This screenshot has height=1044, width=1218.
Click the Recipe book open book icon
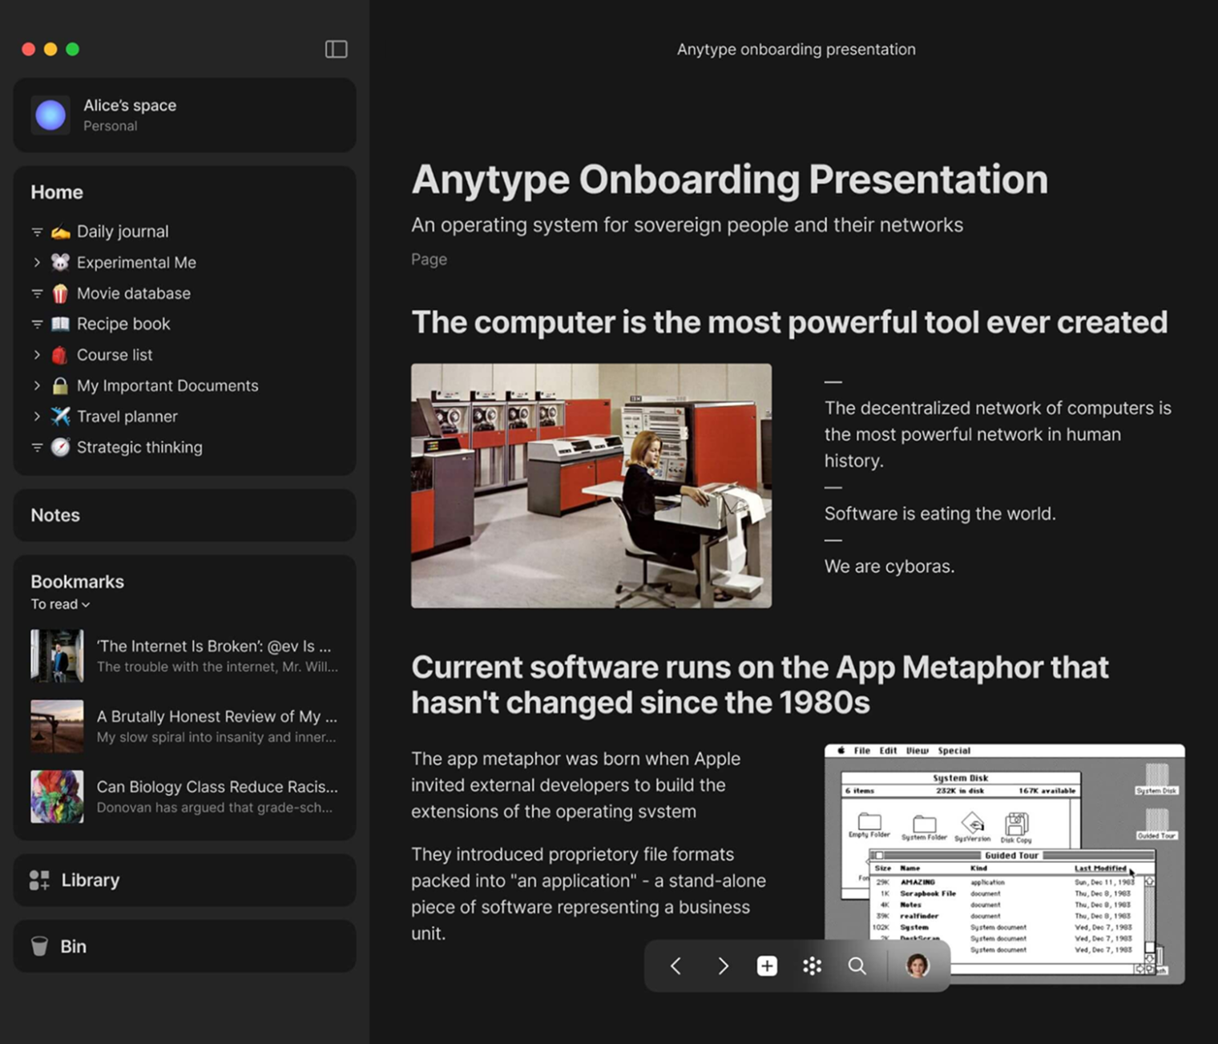(x=60, y=324)
